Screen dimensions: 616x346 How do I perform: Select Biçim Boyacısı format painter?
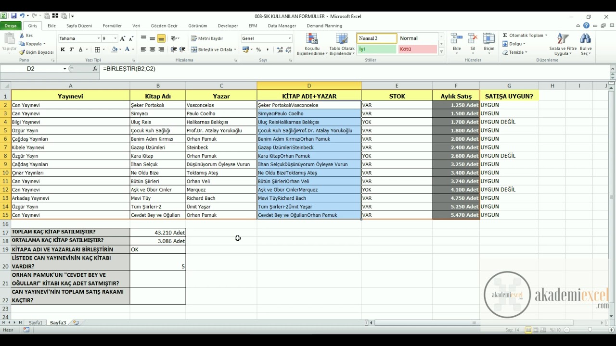pos(37,52)
